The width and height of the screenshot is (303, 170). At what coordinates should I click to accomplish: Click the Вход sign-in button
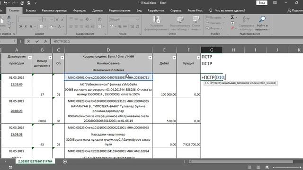tap(262, 3)
